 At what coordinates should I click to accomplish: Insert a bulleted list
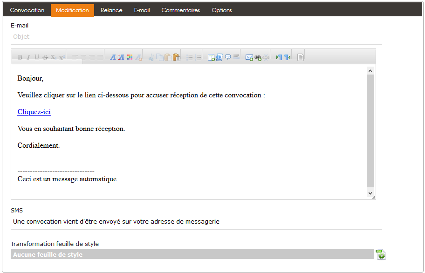tap(190, 57)
